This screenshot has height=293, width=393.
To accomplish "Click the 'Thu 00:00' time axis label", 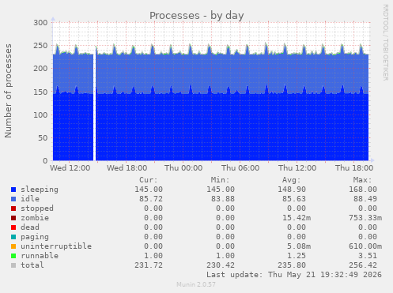I will pyautogui.click(x=183, y=168).
